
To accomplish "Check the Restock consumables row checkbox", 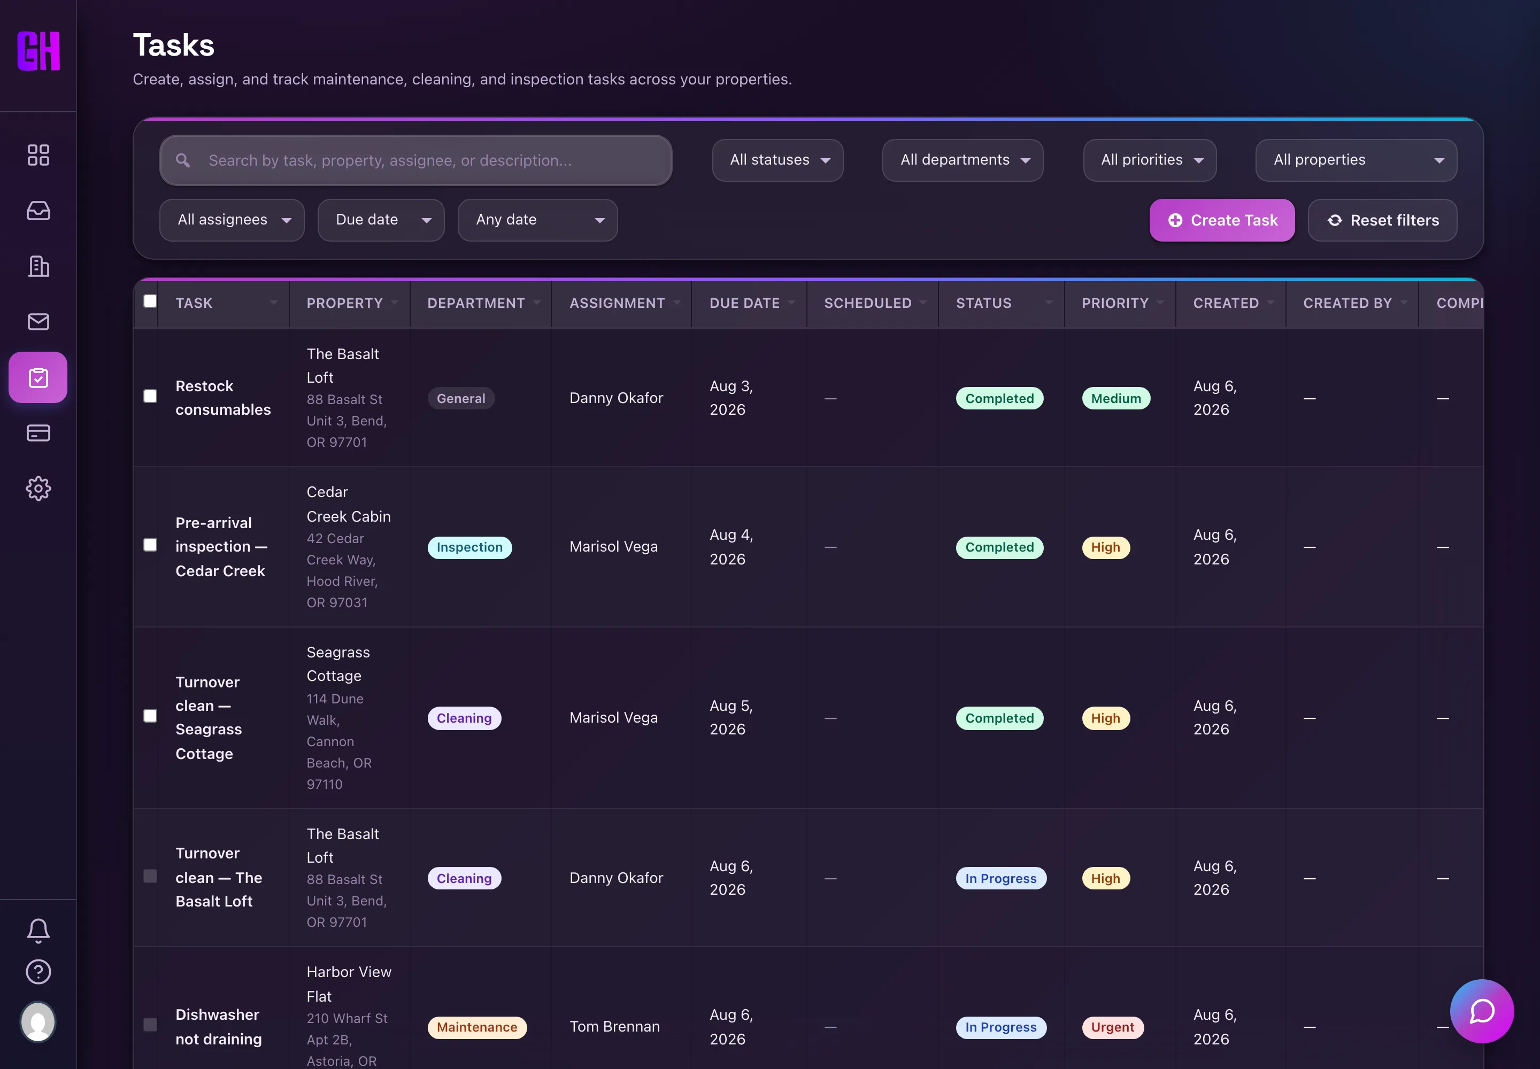I will pyautogui.click(x=150, y=397).
